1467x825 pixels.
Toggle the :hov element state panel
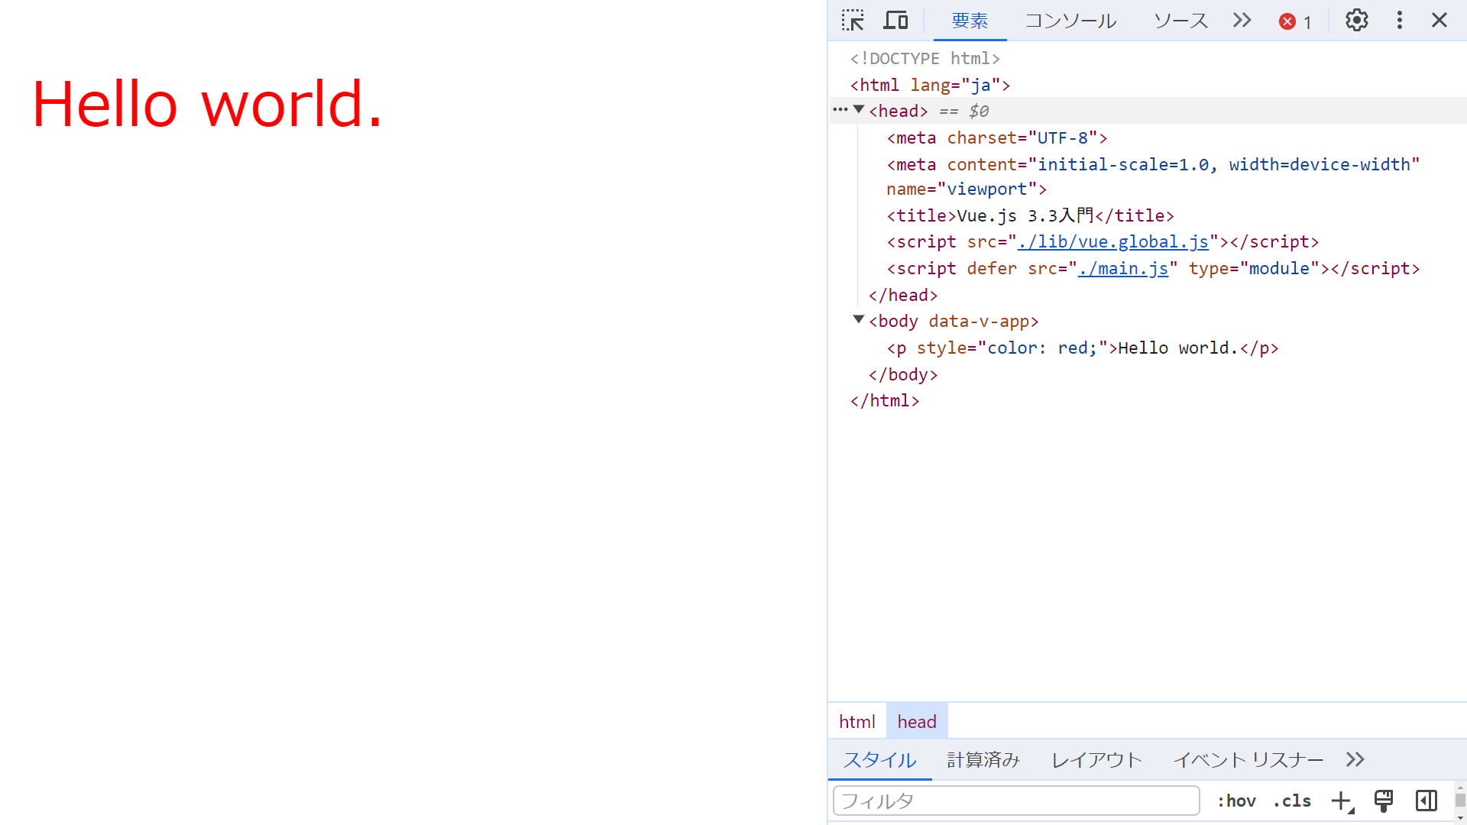pos(1236,801)
